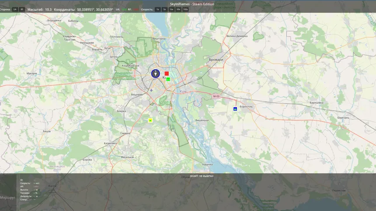
Task: Select the UA side button
Action: (15, 10)
